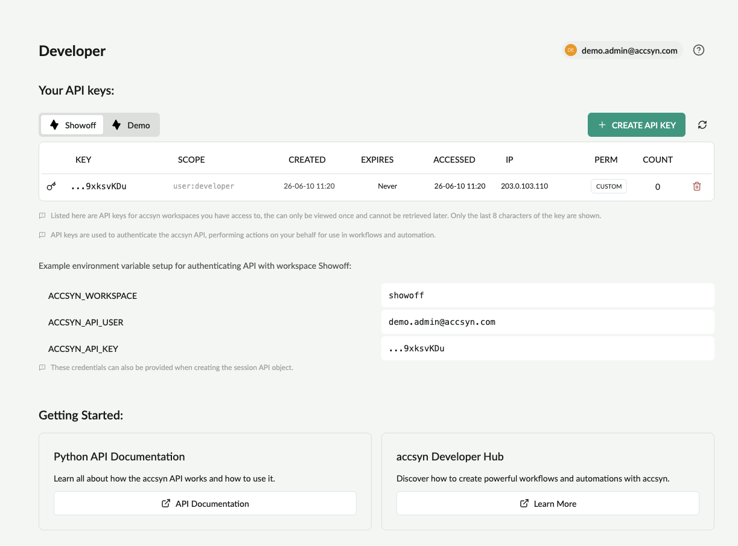Click the CREATE API KEY button
Image resolution: width=738 pixels, height=546 pixels.
click(637, 125)
